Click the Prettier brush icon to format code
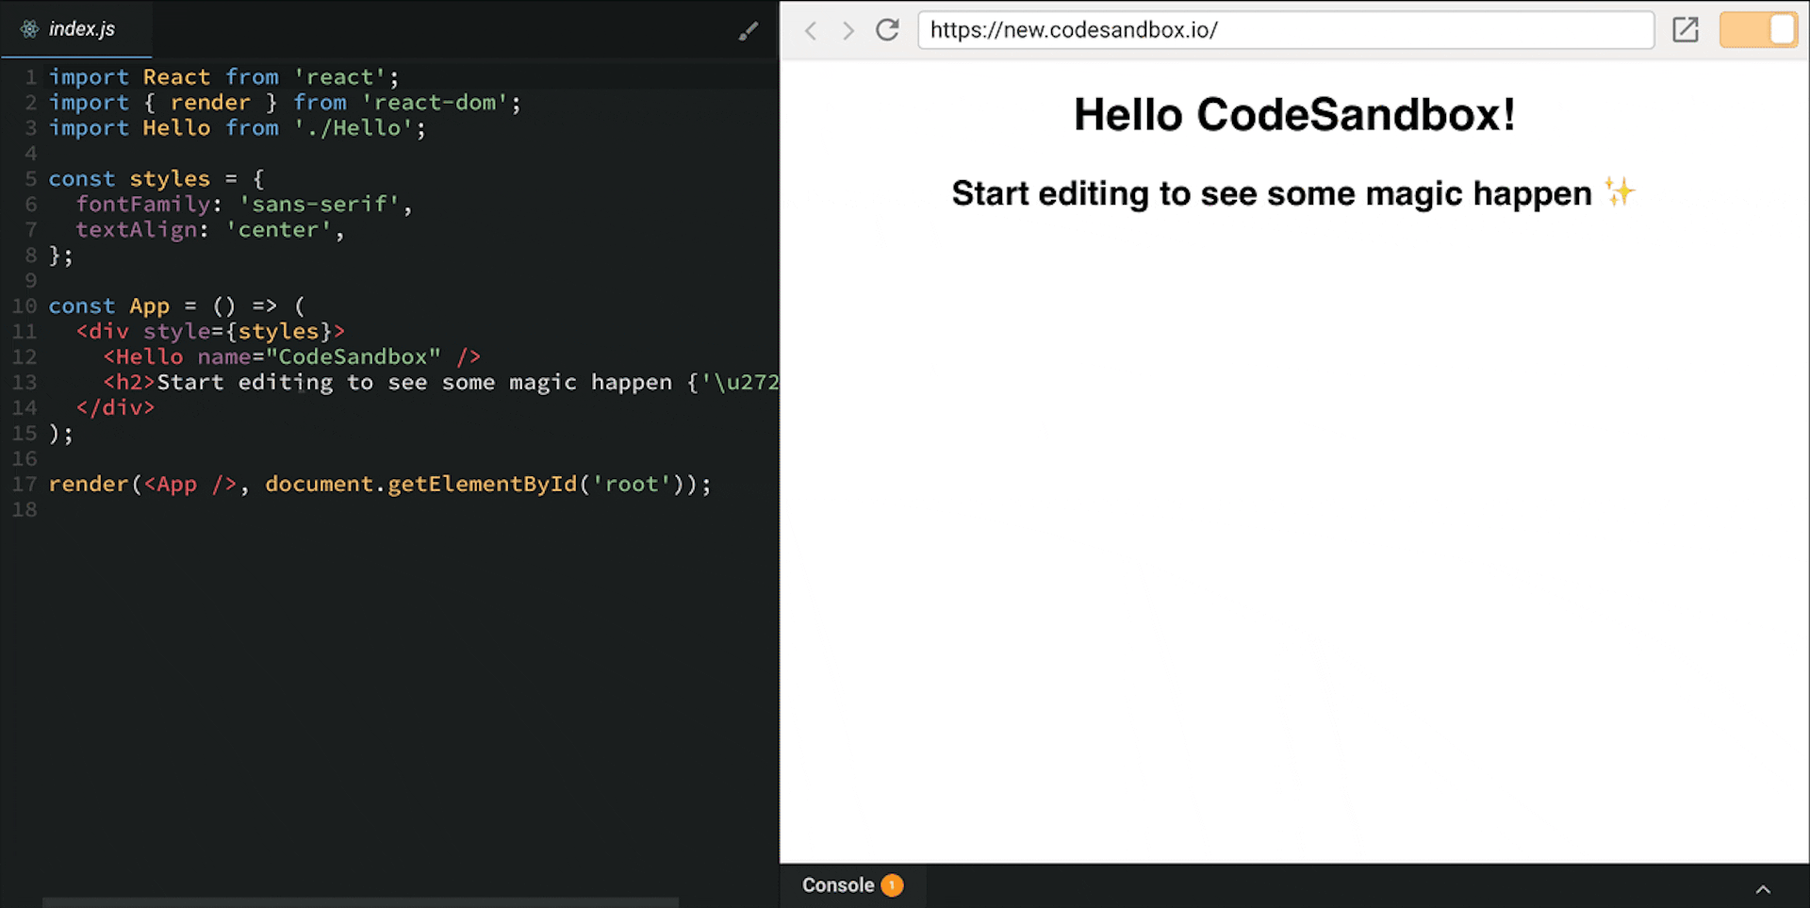The width and height of the screenshot is (1810, 908). (749, 30)
